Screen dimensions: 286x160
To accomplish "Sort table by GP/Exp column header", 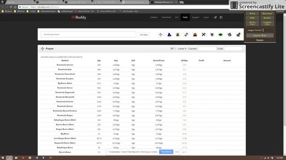I will (x=185, y=60).
